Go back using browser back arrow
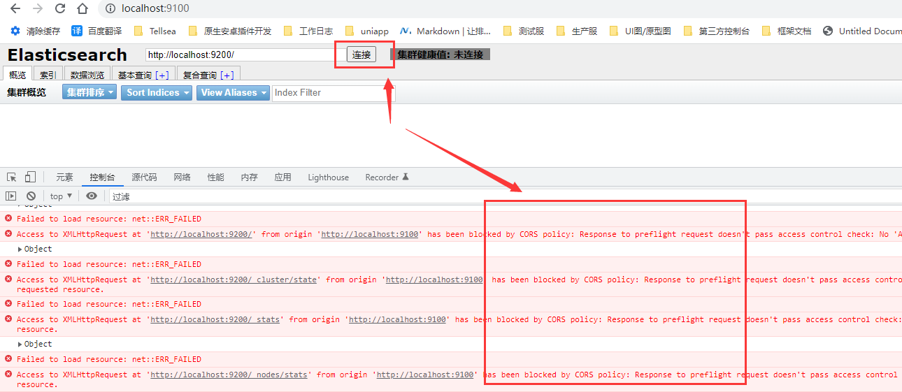 (x=15, y=8)
